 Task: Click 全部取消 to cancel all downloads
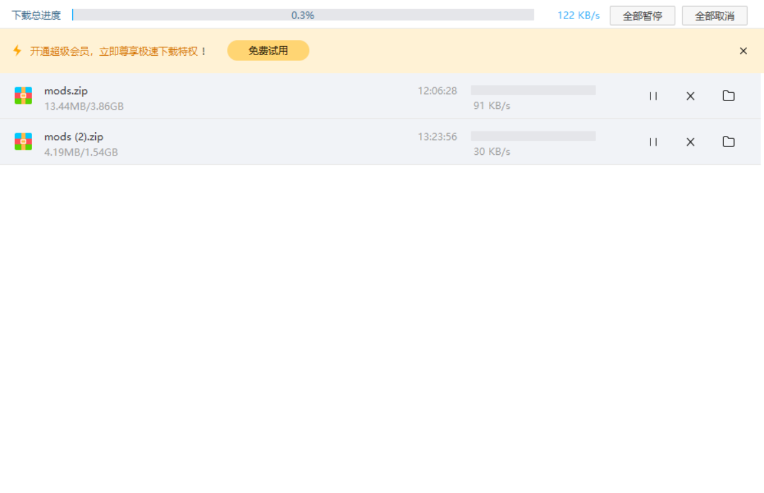[714, 16]
